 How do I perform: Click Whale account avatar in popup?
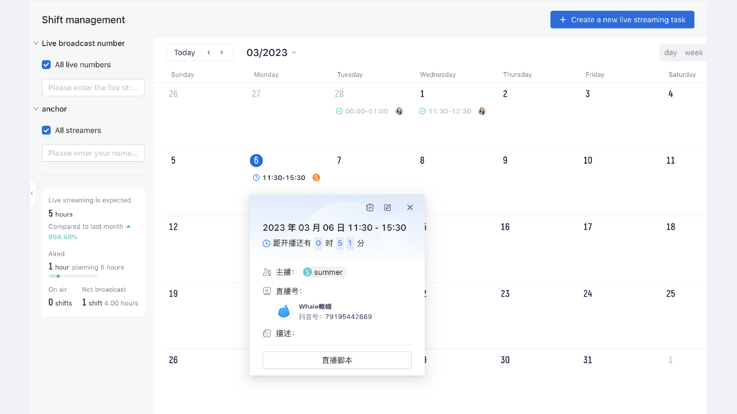pyautogui.click(x=284, y=311)
